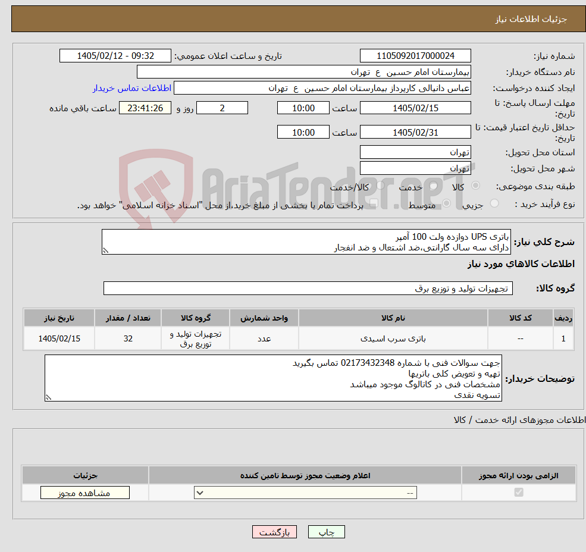586x552 pixels.
Task: Click the delivery city تهران field
Action: tap(415, 168)
